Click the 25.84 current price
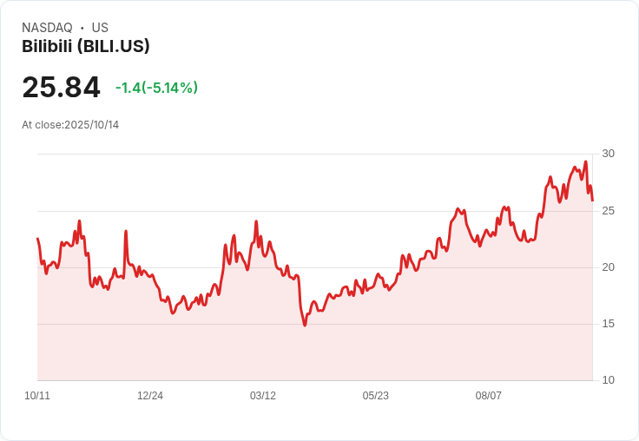This screenshot has height=441, width=639. point(61,87)
